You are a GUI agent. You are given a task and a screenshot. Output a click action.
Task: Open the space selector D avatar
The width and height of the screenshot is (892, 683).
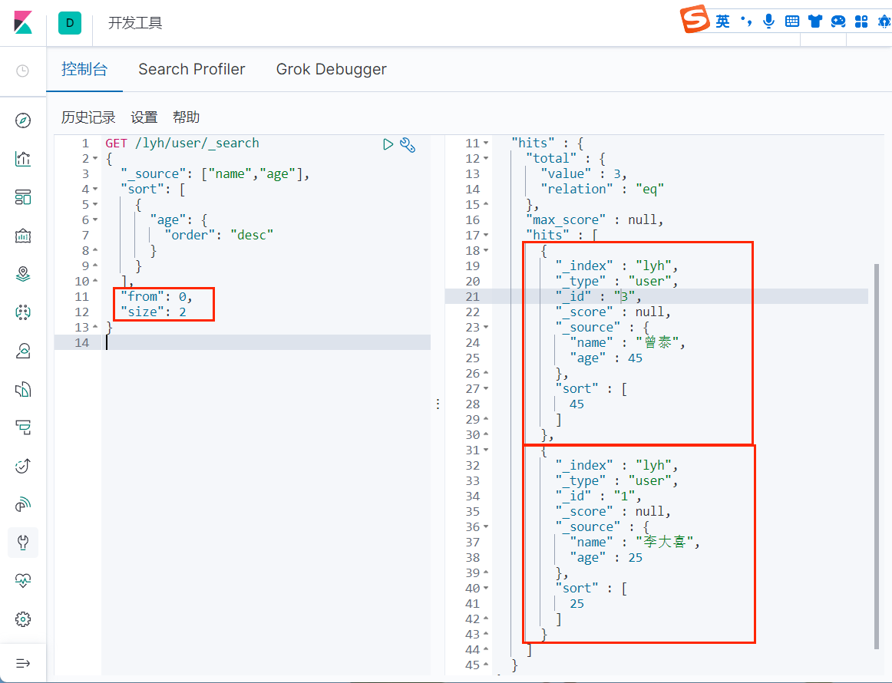pyautogui.click(x=69, y=23)
